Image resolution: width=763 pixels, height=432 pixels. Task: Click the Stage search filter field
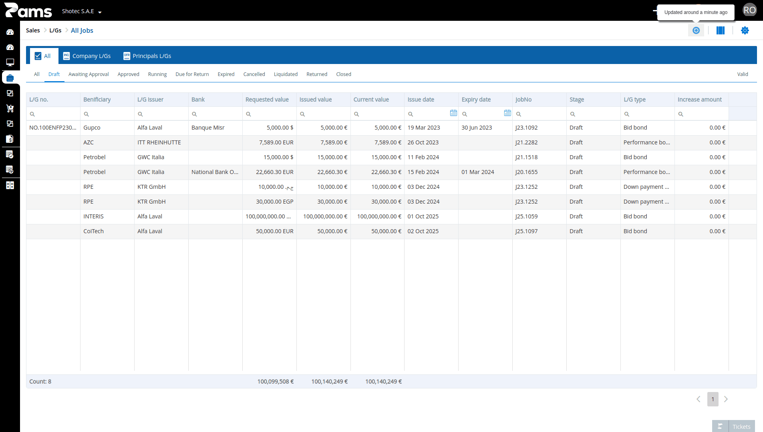(x=594, y=114)
